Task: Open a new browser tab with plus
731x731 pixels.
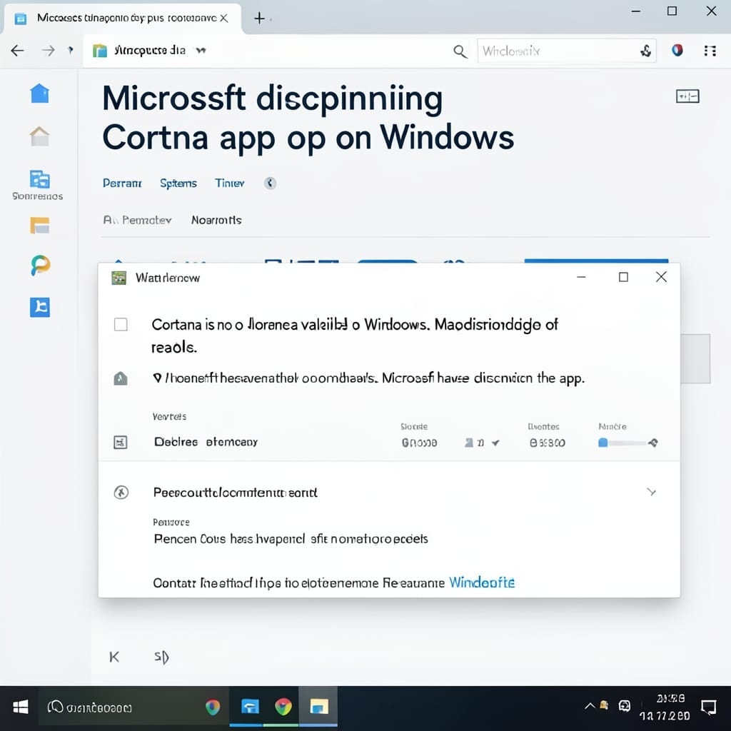Action: pos(259,18)
